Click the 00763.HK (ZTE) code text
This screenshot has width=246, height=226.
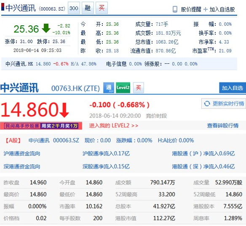(x=75, y=88)
